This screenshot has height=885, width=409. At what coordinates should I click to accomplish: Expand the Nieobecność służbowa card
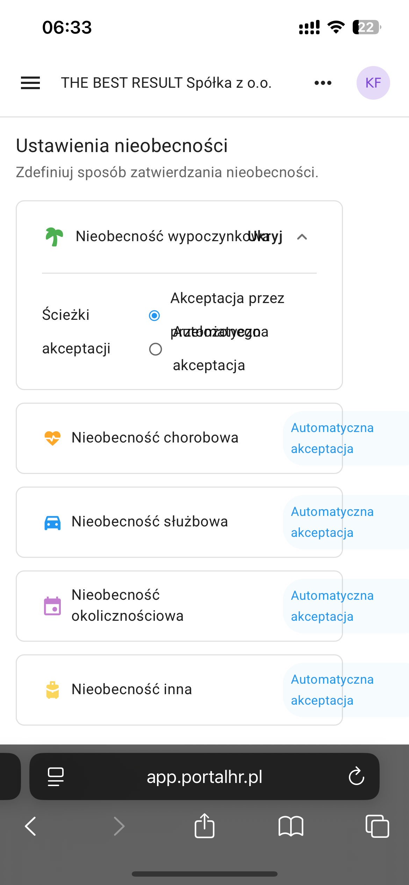tap(150, 521)
